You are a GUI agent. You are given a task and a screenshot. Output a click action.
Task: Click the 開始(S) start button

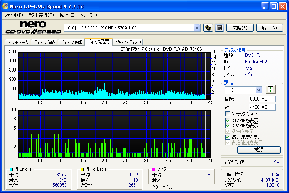pos(240,28)
